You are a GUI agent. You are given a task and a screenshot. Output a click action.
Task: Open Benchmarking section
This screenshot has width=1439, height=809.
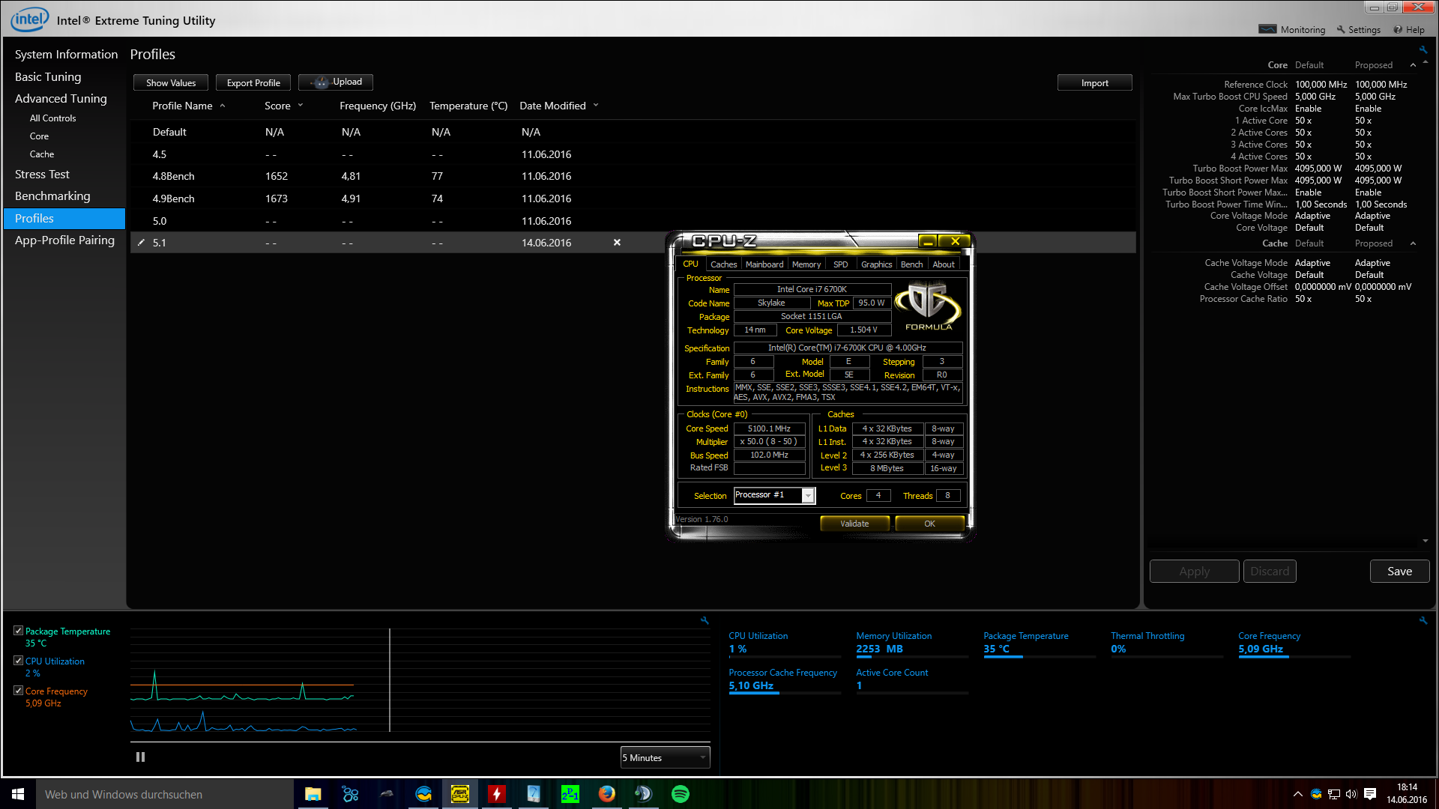pyautogui.click(x=52, y=196)
